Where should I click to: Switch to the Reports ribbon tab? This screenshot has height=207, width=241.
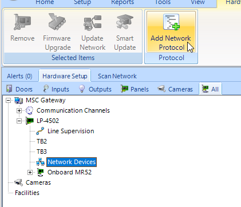(123, 2)
